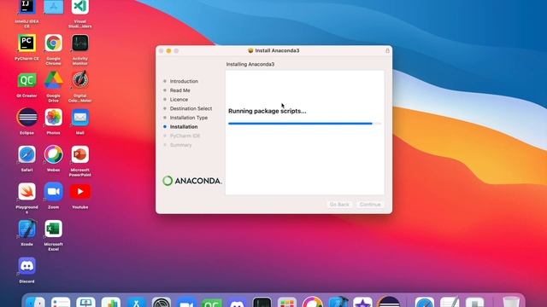
Task: Open Finder in the Dock
Action: point(35,302)
